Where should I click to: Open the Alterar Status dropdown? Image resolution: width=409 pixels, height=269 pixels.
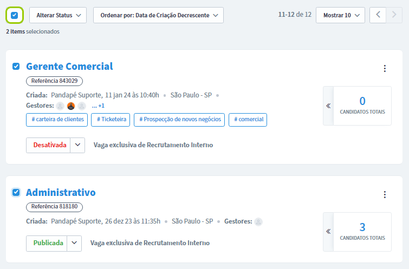click(58, 15)
